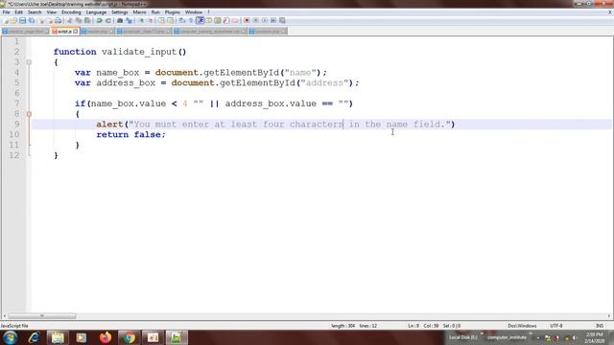Viewport: 614px width, 345px height.
Task: Open Find with the binoculars icon
Action: 120,20
